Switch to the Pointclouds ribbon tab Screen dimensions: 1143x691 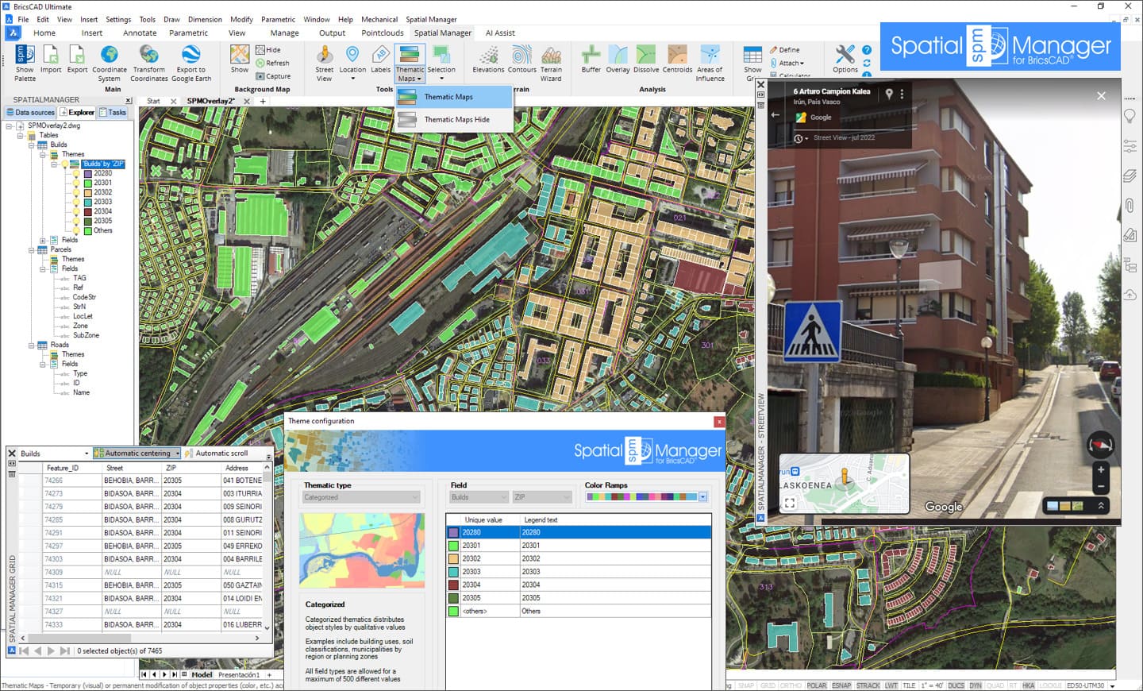(383, 33)
